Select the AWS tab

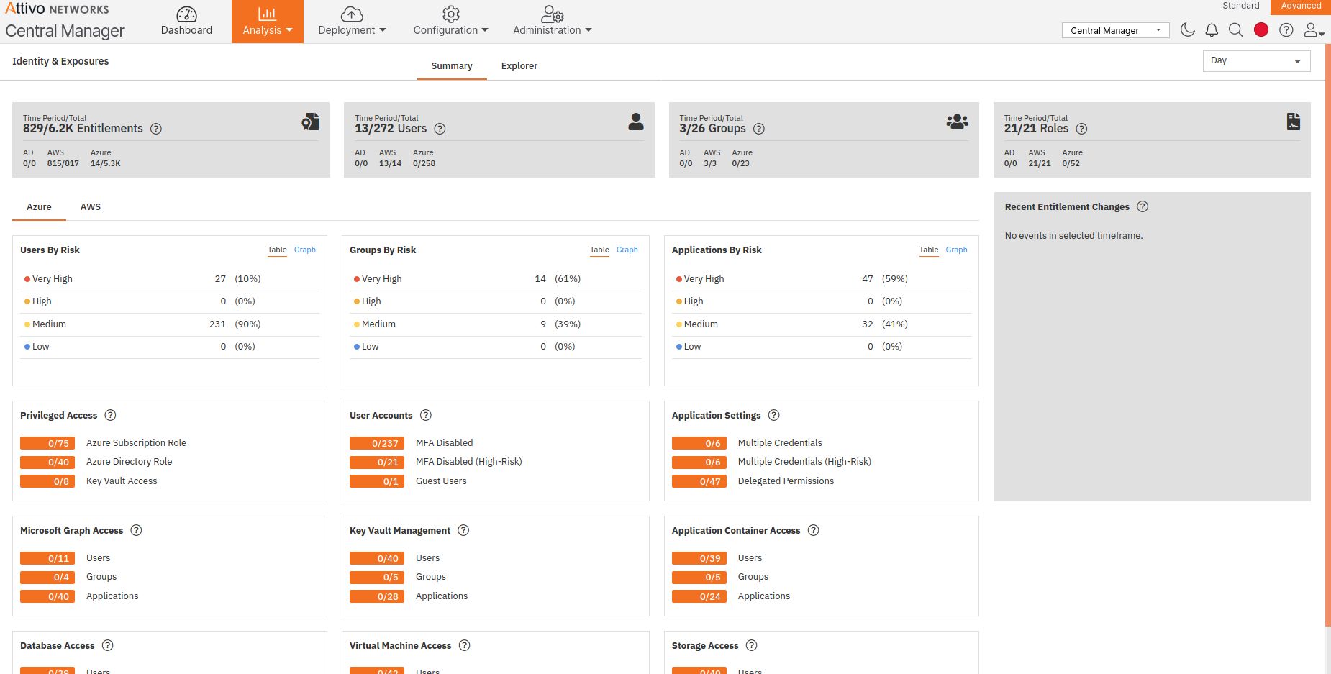[x=91, y=206]
